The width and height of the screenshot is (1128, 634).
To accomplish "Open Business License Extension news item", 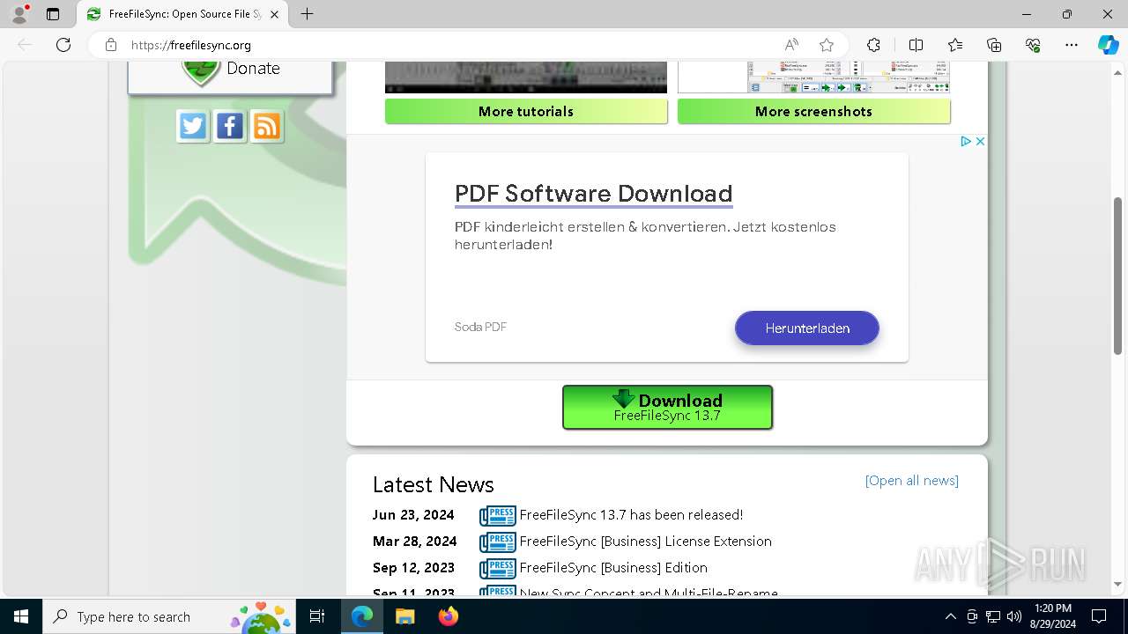I will (x=645, y=541).
